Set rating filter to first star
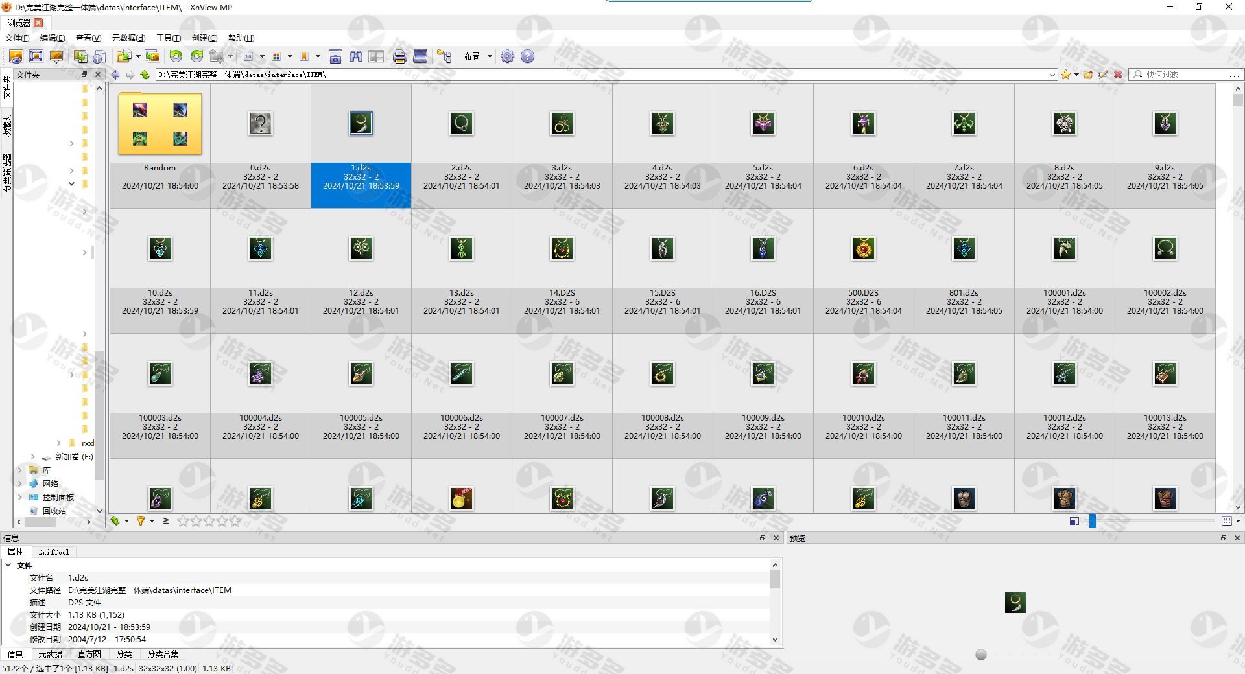This screenshot has height=674, width=1245. pyautogui.click(x=183, y=520)
